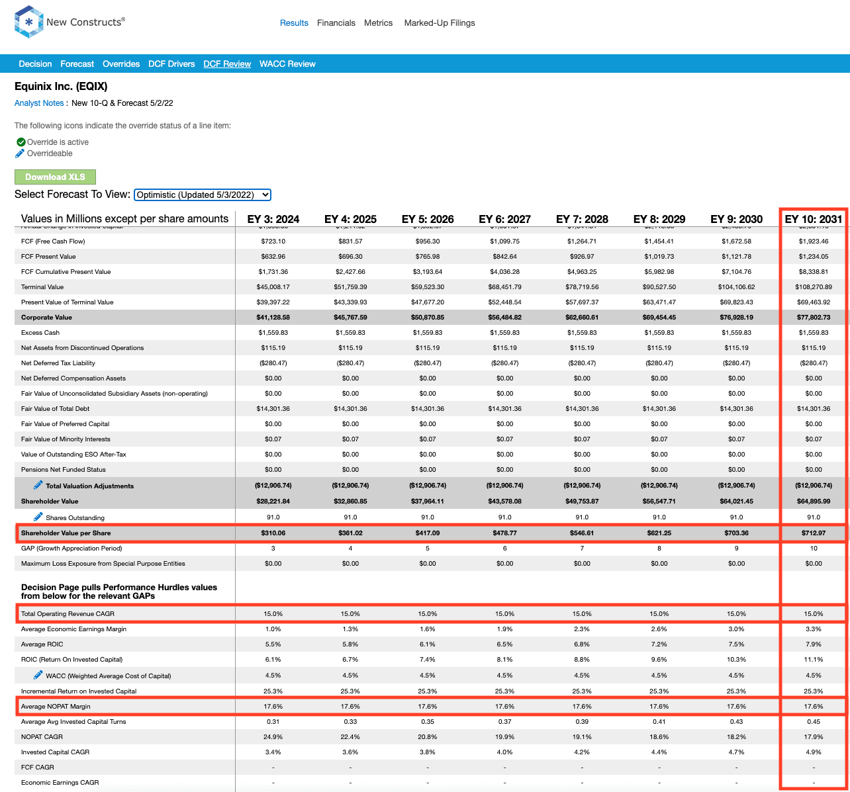
Task: Click the EY 9: 2030 column header
Action: [x=737, y=219]
